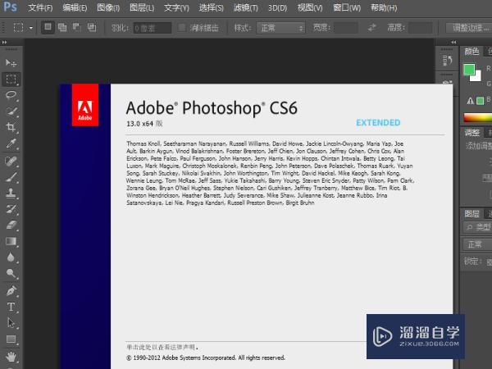This screenshot has height=369, width=492.
Task: Click the swap width and height icon
Action: click(x=372, y=28)
